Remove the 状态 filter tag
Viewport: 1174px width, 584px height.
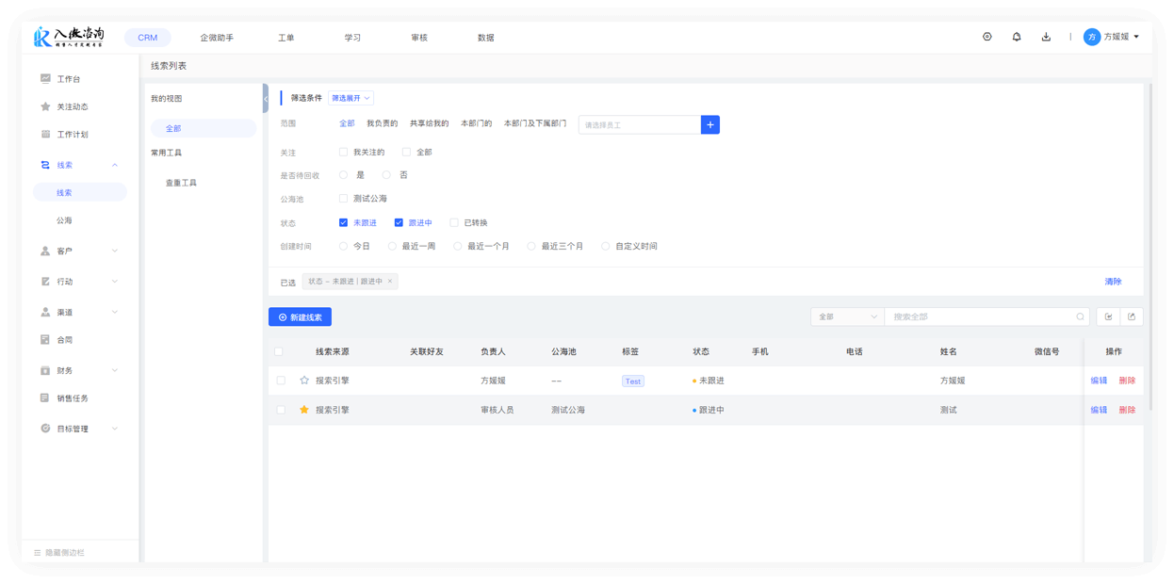tap(390, 281)
